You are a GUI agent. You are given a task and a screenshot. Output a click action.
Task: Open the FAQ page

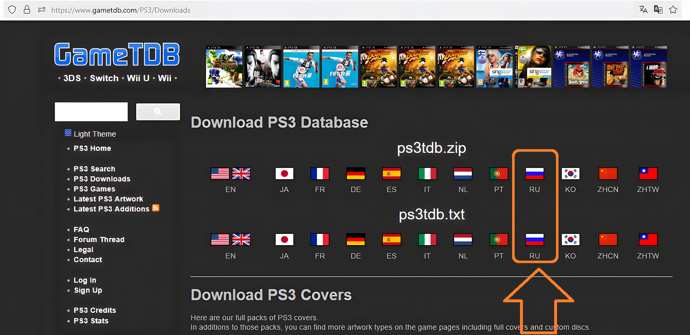(x=82, y=230)
